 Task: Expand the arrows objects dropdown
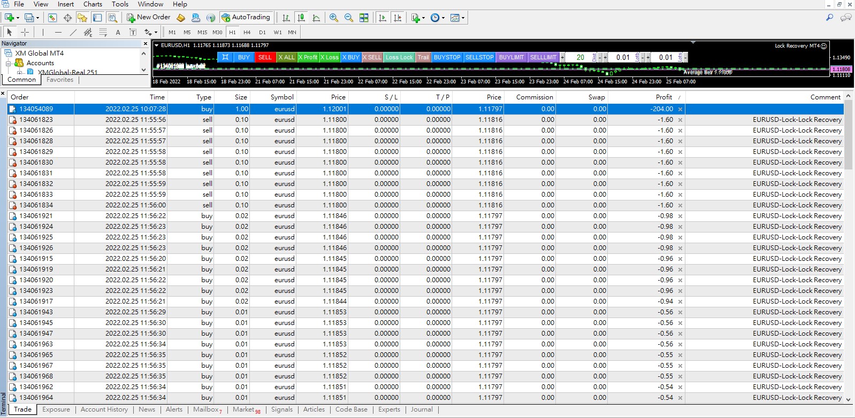coord(156,32)
